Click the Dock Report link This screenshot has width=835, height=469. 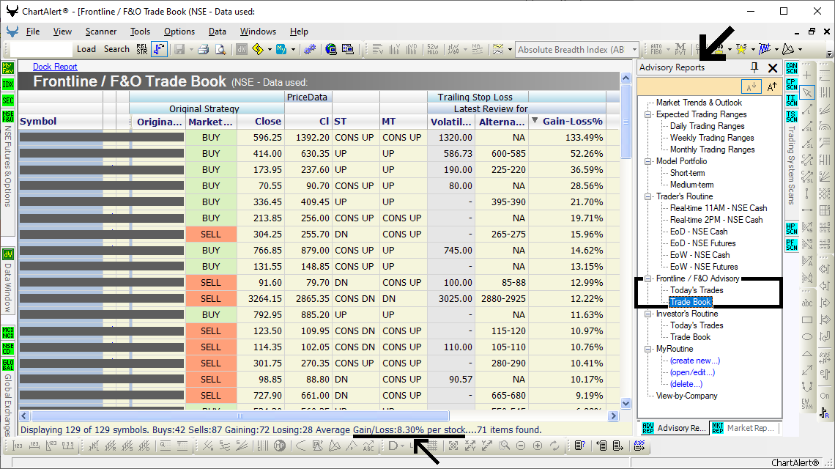tap(55, 67)
